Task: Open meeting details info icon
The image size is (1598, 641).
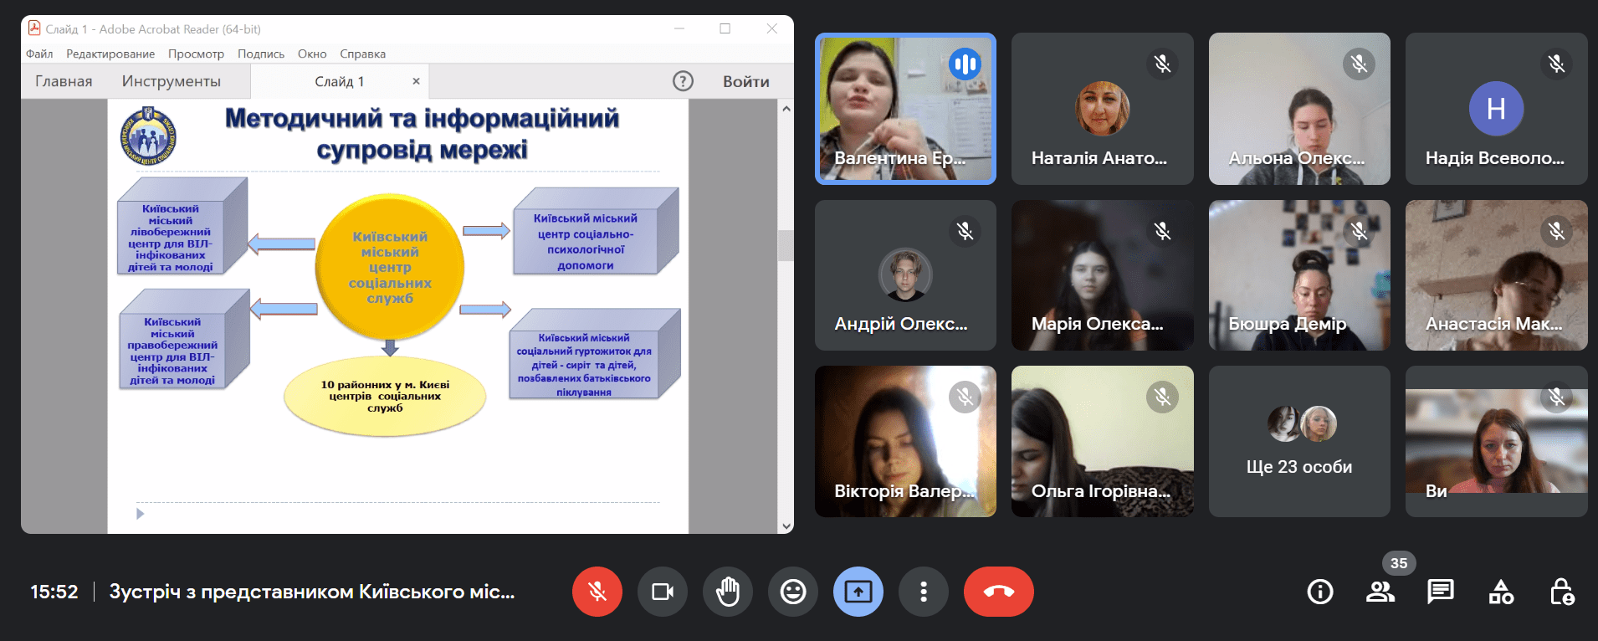Action: [x=1319, y=592]
